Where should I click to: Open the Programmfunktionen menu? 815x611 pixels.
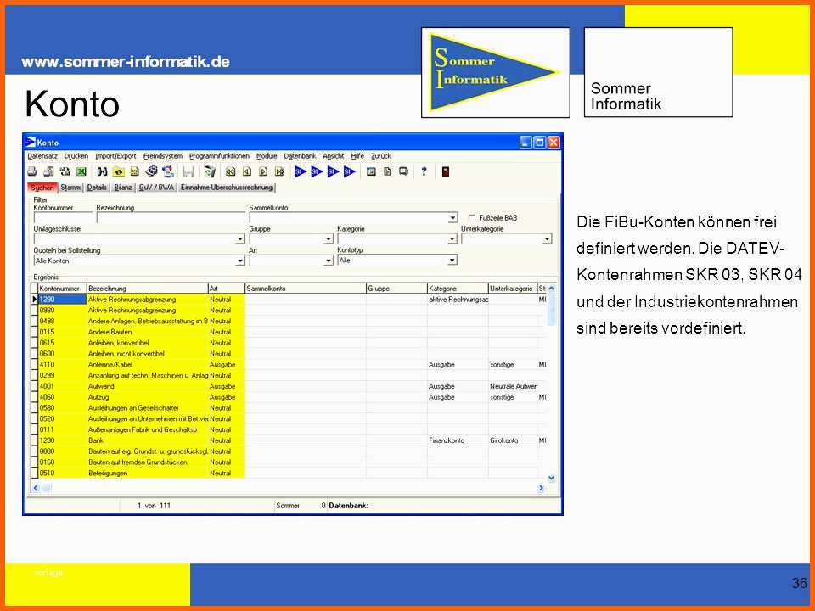pyautogui.click(x=219, y=156)
